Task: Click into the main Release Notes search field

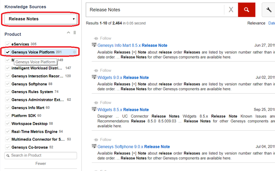Action: pyautogui.click(x=155, y=10)
